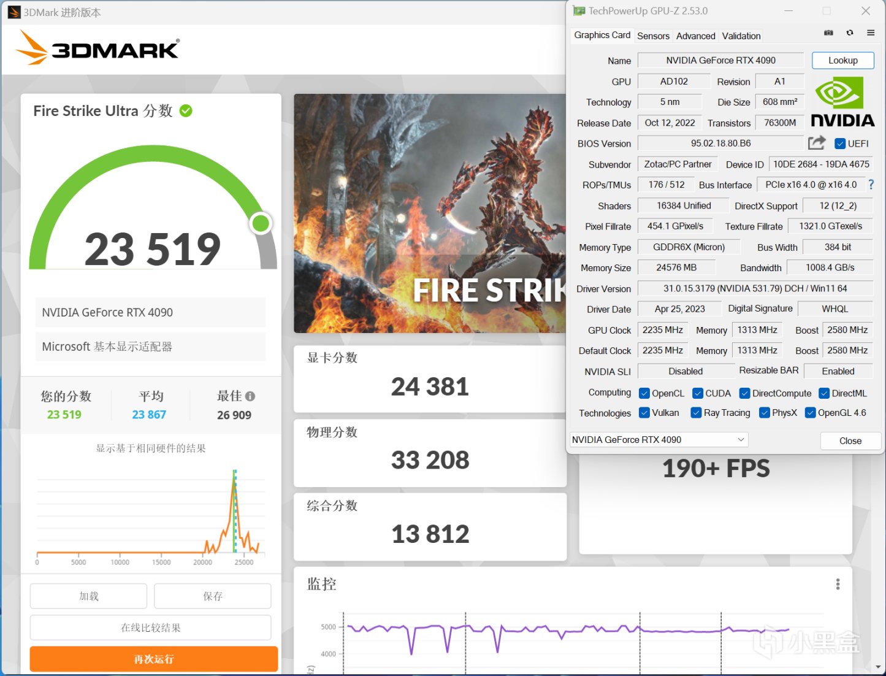Click the best score 26 909
The image size is (886, 676).
point(234,415)
